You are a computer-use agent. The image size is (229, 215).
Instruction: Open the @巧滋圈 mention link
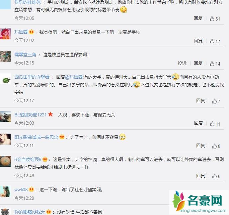coord(74,77)
